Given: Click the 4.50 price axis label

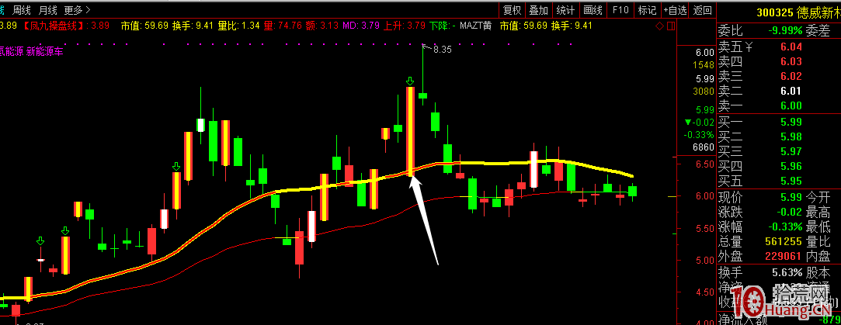Looking at the screenshot, I should click(x=705, y=293).
